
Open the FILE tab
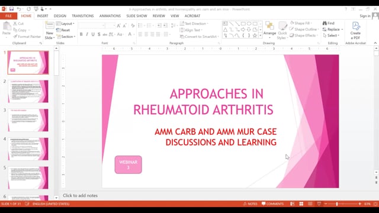[8, 16]
